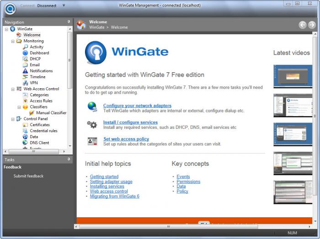The image size is (320, 239).
Task: Select the Notifications tree item label
Action: tap(41, 71)
